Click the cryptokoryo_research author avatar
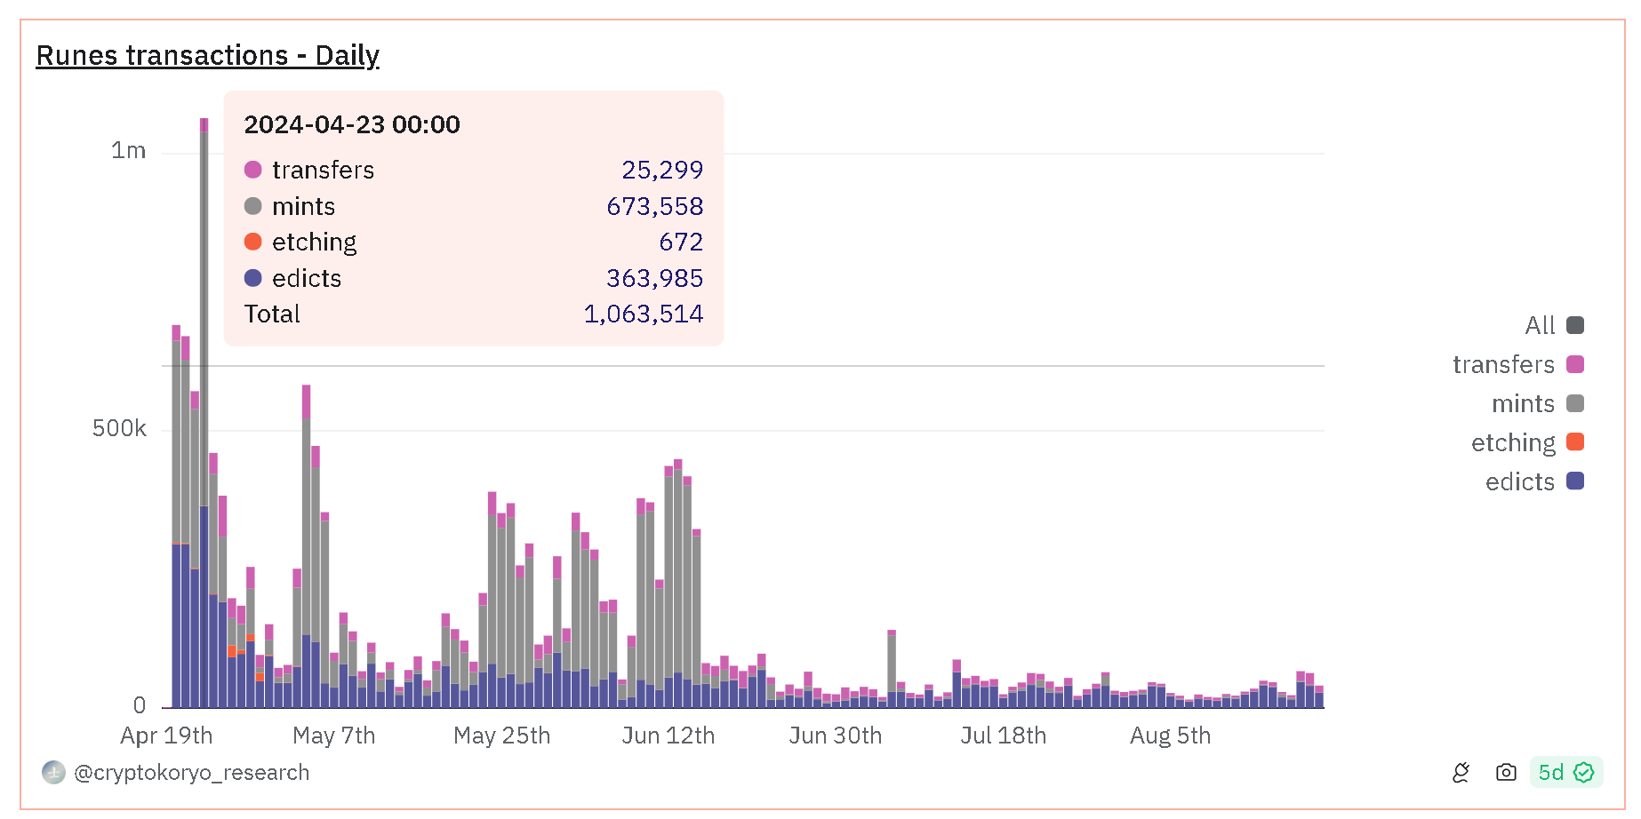Screen dimensions: 1641x819 53,773
